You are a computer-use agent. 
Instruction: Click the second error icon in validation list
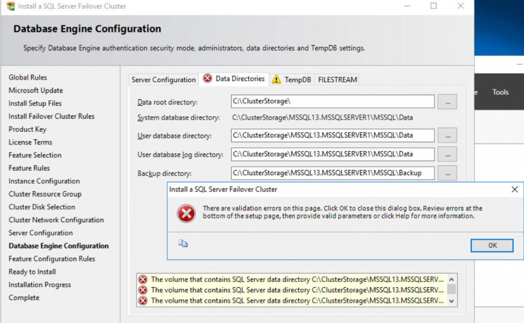[x=143, y=290]
